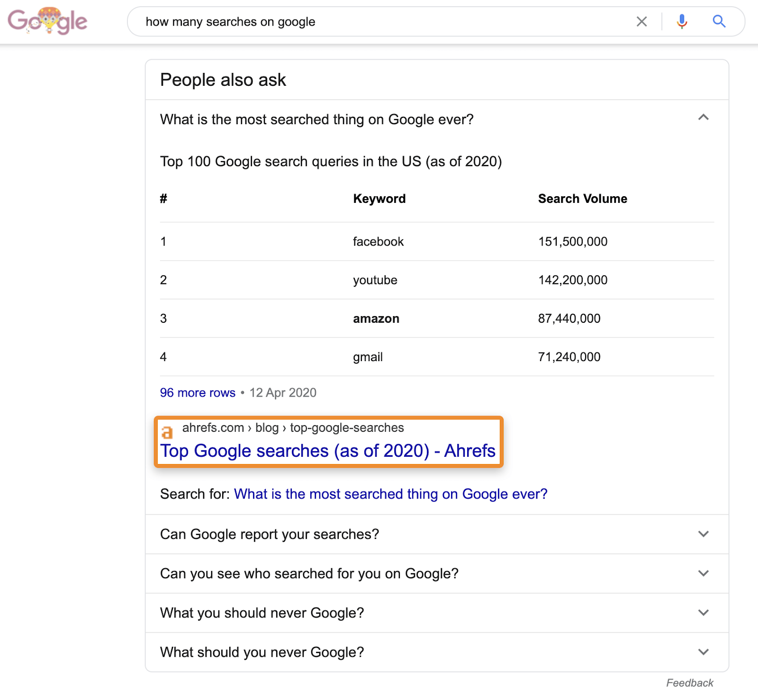Open "Top Google searches (as of 2020) - Ahrefs"

(x=327, y=451)
